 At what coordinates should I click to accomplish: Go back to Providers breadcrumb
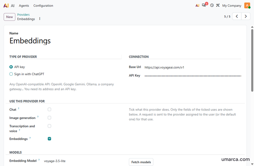23,15
